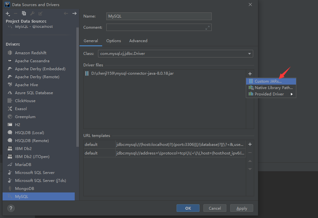Select the jdbc:mysql://{host::localhost} URL template
Image resolution: width=318 pixels, height=218 pixels.
(164, 144)
